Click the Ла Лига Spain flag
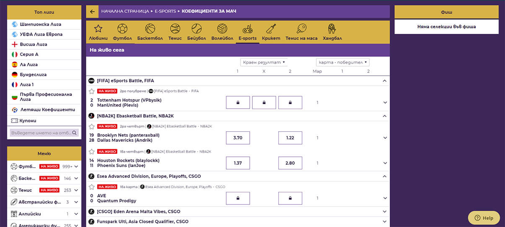 pyautogui.click(x=15, y=64)
